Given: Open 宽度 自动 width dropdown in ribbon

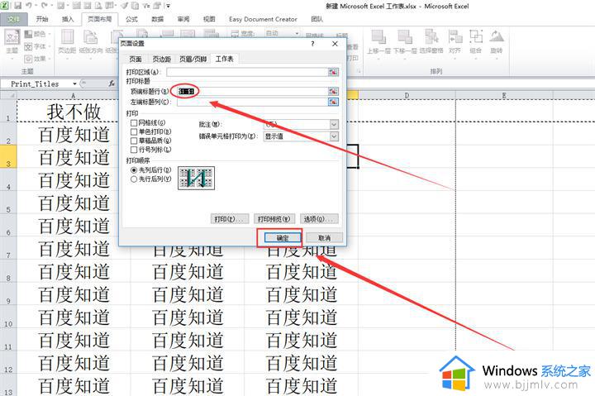Looking at the screenshot, I should [x=297, y=33].
